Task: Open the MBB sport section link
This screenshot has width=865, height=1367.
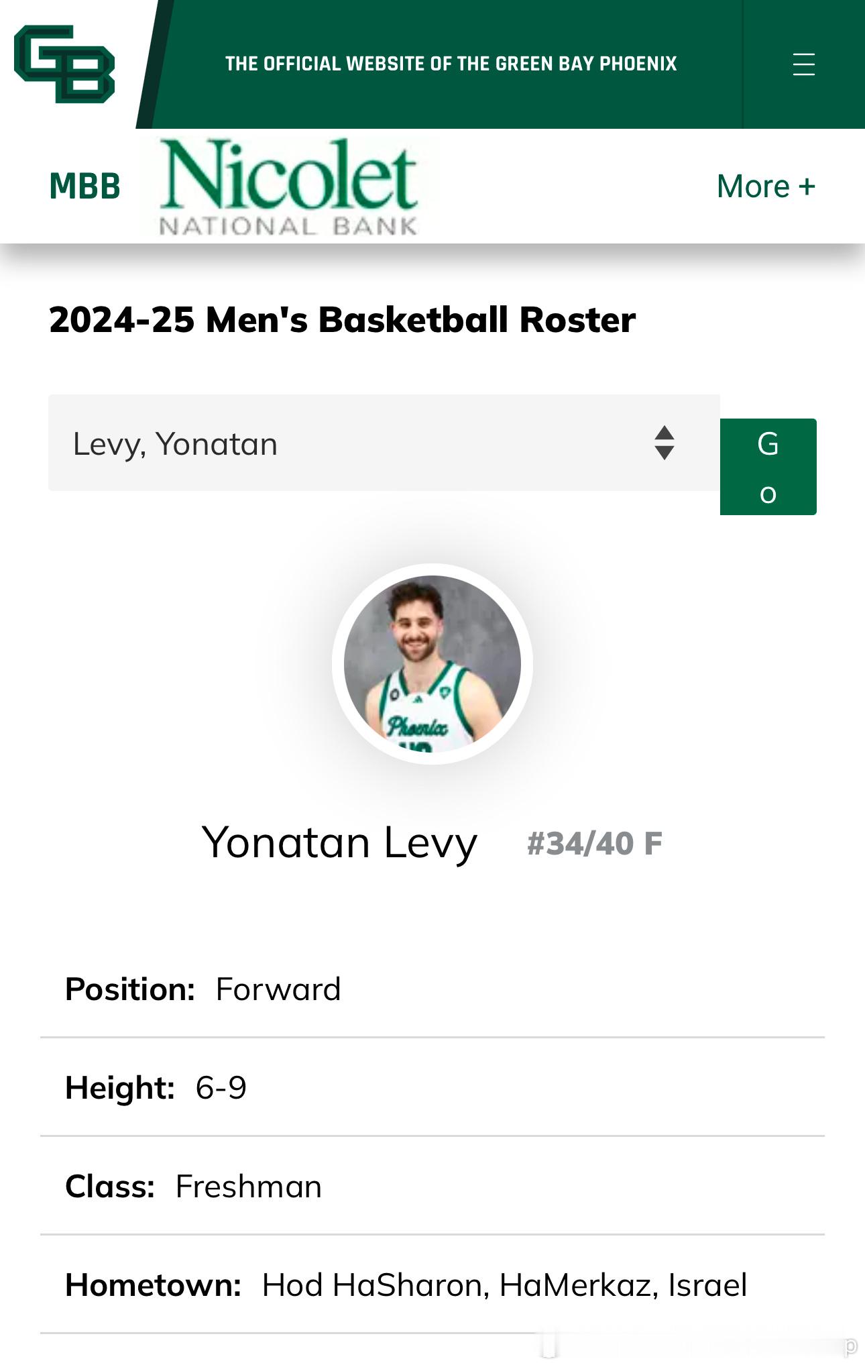Action: click(x=84, y=186)
